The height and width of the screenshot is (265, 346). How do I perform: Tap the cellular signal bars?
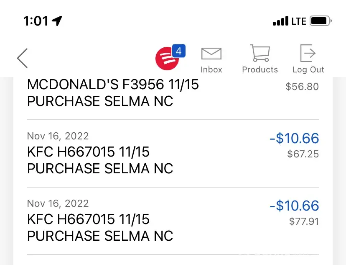point(280,21)
